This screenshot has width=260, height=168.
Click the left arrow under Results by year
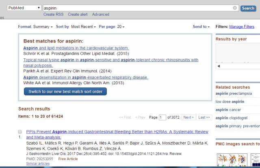coord(219,66)
